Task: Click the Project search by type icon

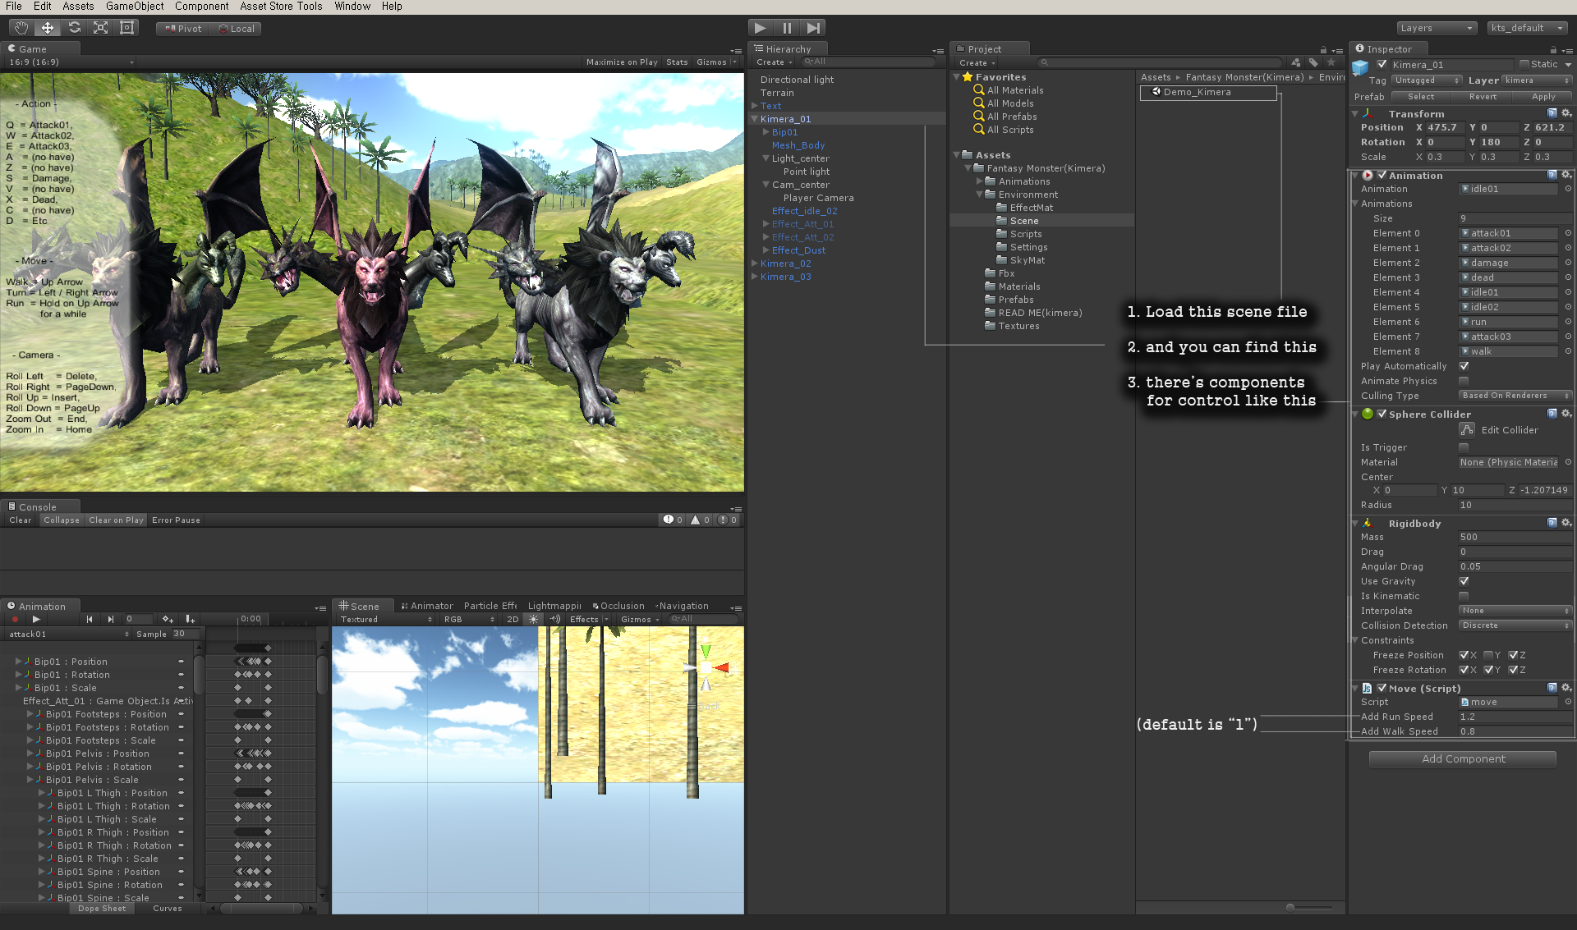Action: [1296, 62]
